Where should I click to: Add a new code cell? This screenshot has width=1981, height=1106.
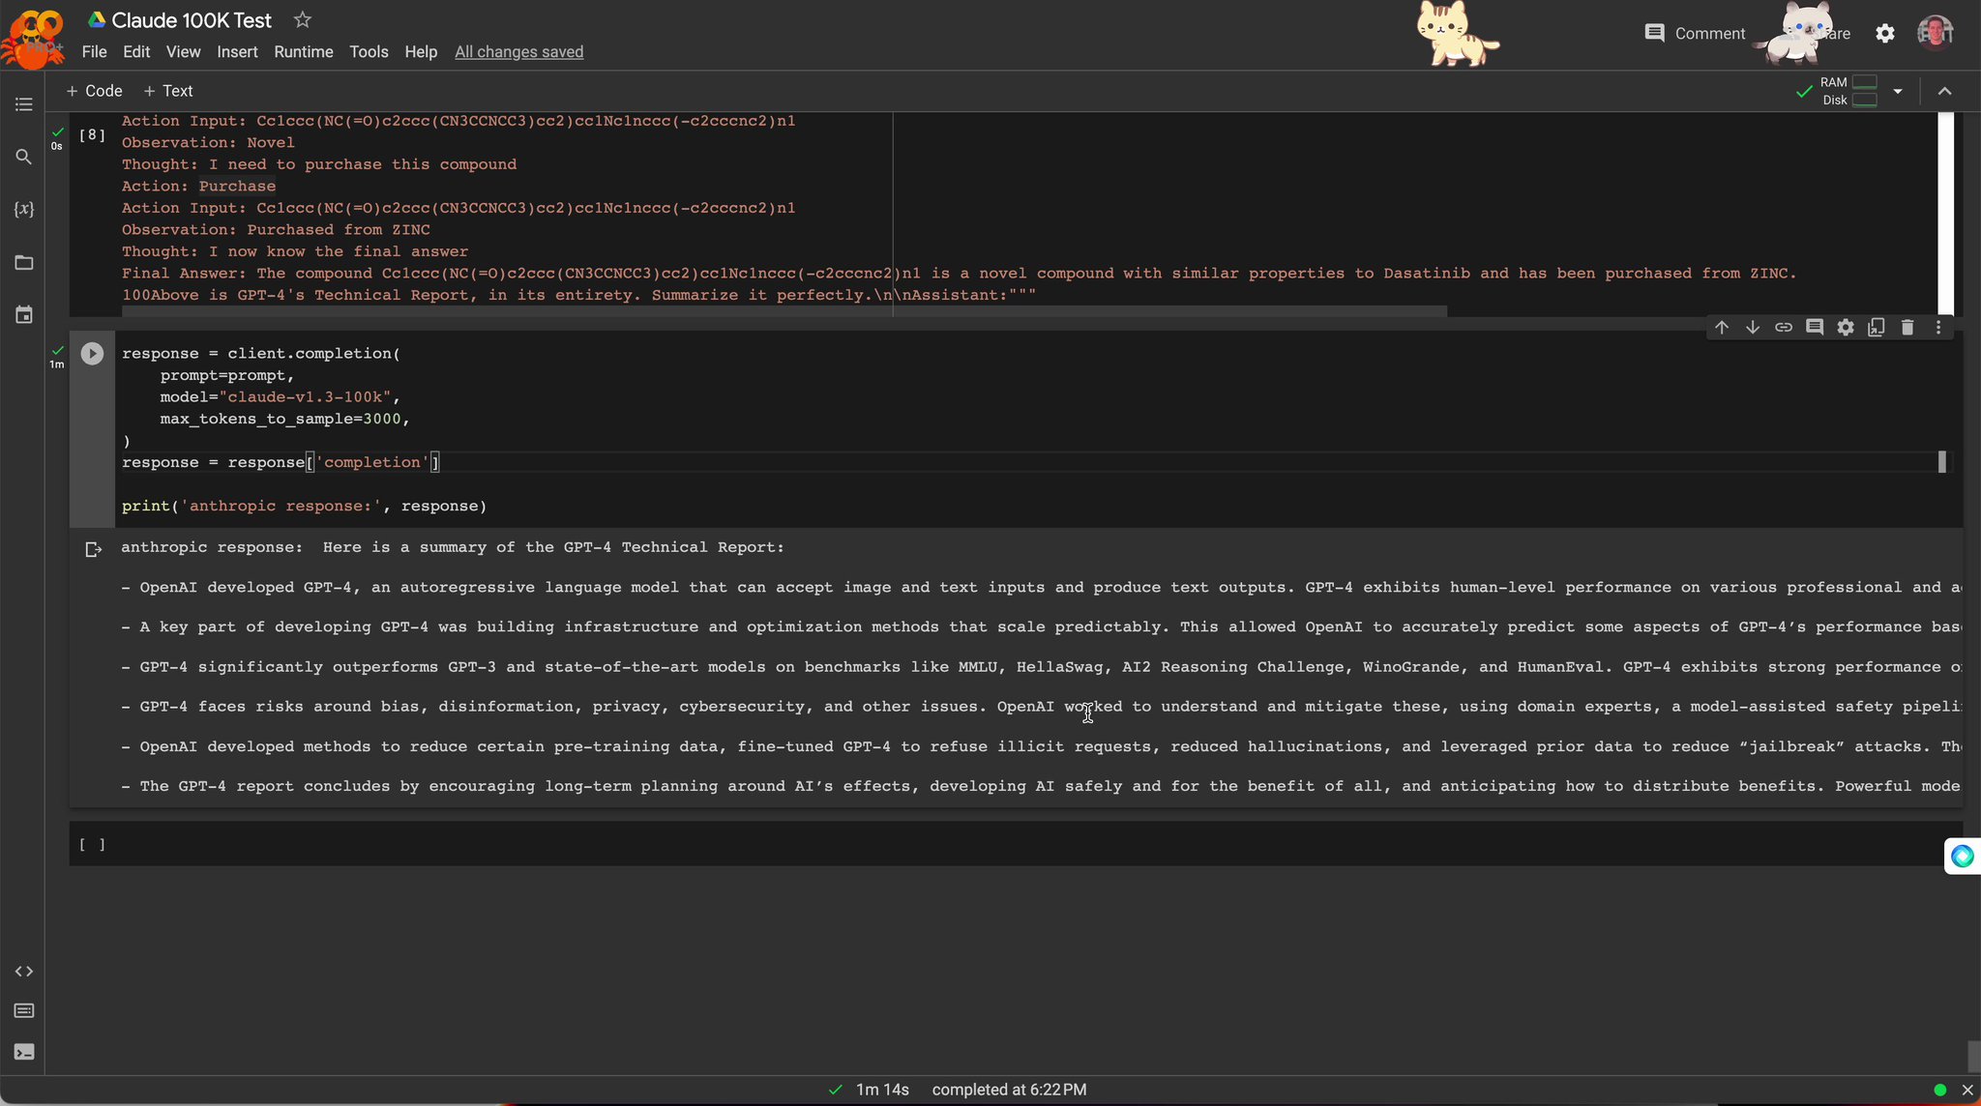[x=93, y=91]
